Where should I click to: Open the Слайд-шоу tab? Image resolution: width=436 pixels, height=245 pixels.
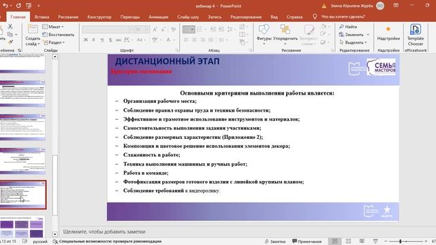point(188,17)
